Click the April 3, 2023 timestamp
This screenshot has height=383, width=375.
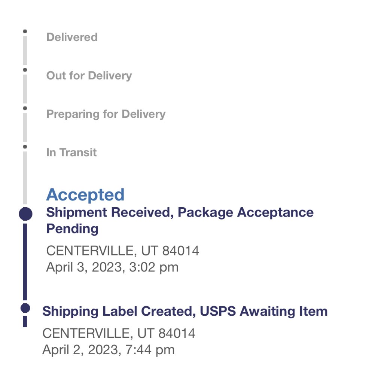pos(112,267)
